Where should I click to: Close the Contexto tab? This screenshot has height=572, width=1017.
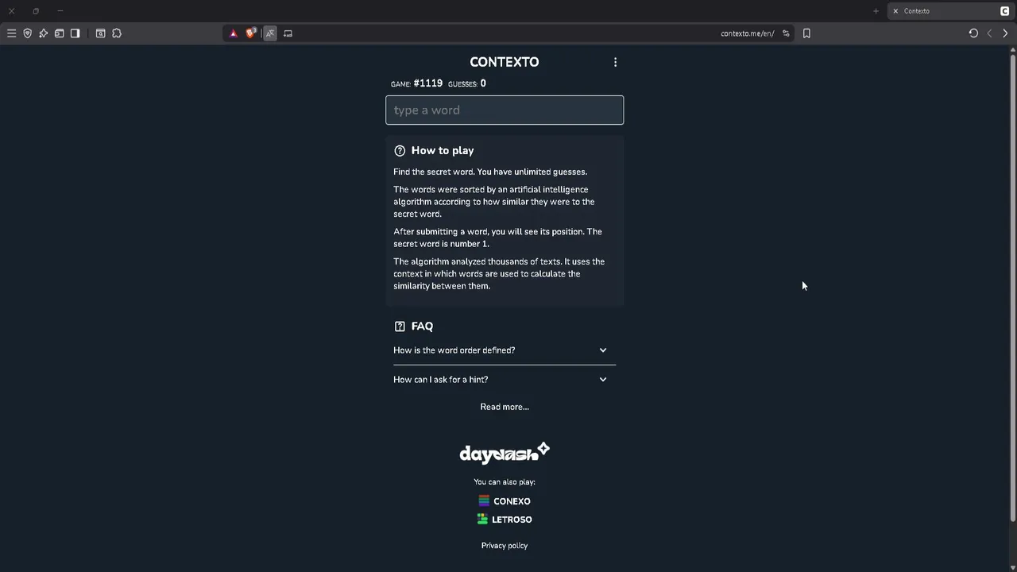(895, 11)
